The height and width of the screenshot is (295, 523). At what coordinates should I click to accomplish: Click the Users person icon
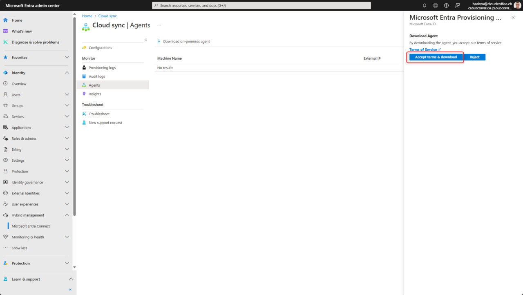click(5, 95)
